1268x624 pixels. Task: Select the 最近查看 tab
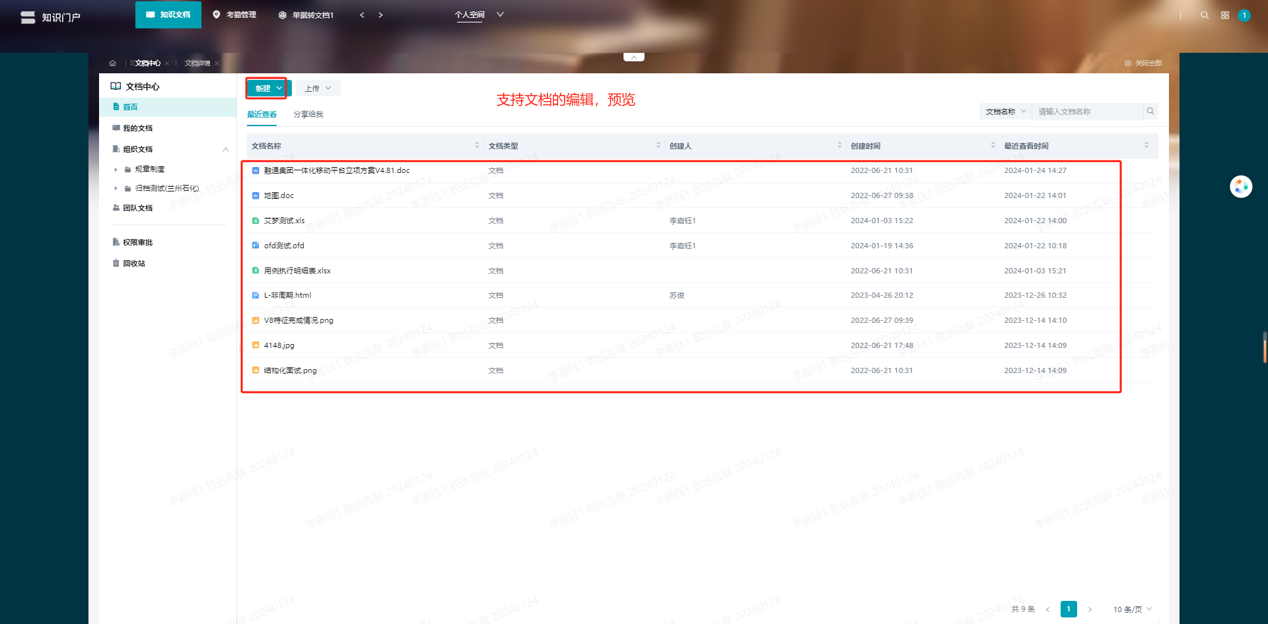click(x=262, y=114)
